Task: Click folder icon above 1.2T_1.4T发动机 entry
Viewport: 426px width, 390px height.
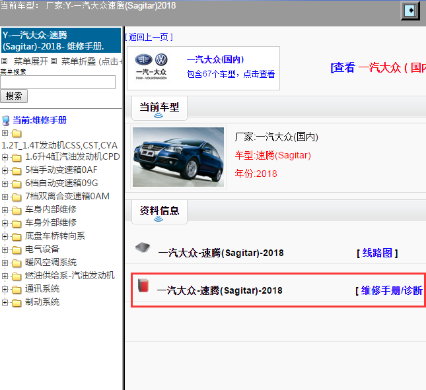Action: 17,133
